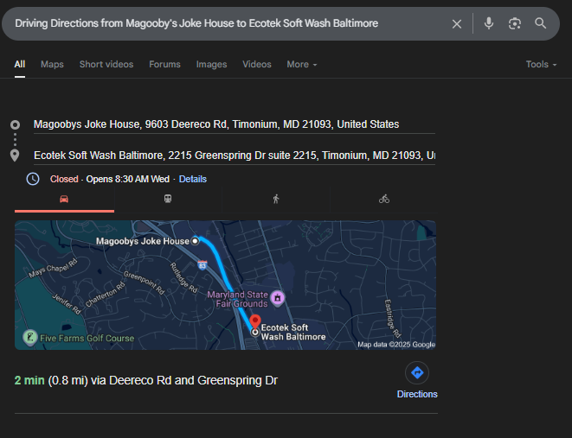Click the 'Eastridge Rd' map label
The width and height of the screenshot is (572, 438).
[x=393, y=319]
